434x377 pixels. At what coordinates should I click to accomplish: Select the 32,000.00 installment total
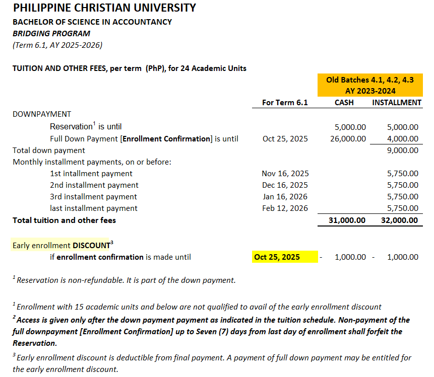pos(399,220)
